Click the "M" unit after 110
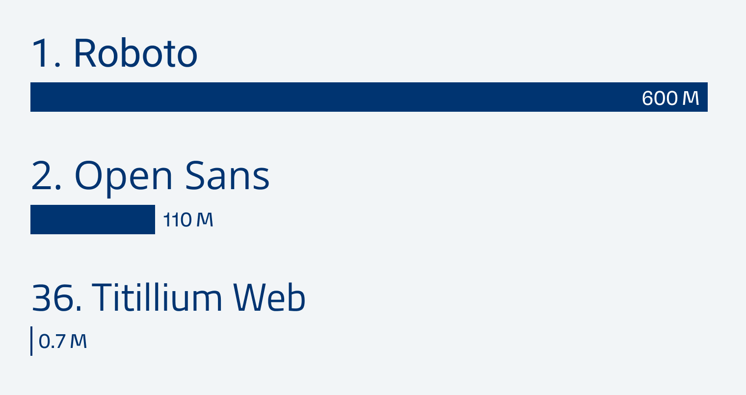Screen dimensions: 746x395 [205, 220]
